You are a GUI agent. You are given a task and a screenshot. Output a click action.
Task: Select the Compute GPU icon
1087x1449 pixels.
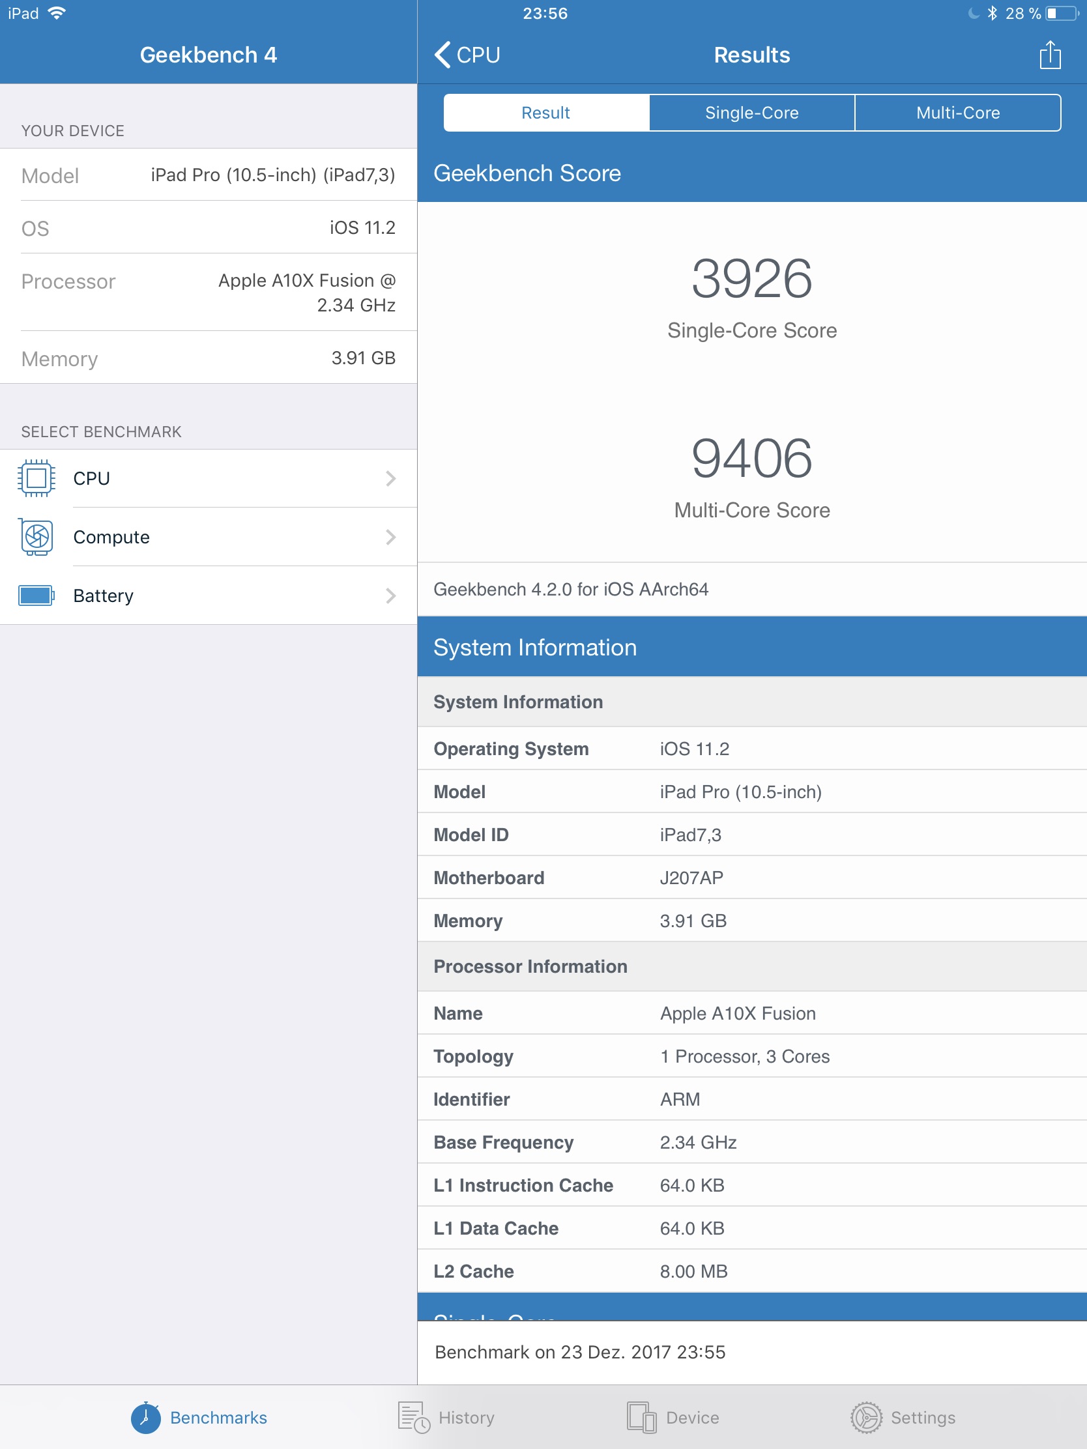pyautogui.click(x=36, y=536)
